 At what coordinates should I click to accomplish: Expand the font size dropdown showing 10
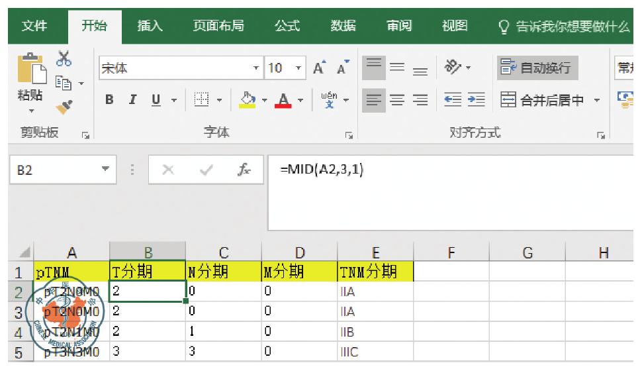299,68
